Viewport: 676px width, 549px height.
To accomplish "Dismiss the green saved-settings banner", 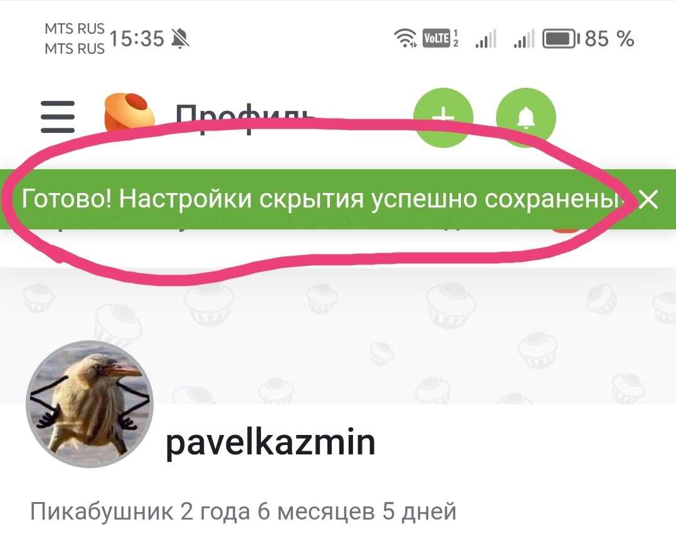I will 648,199.
